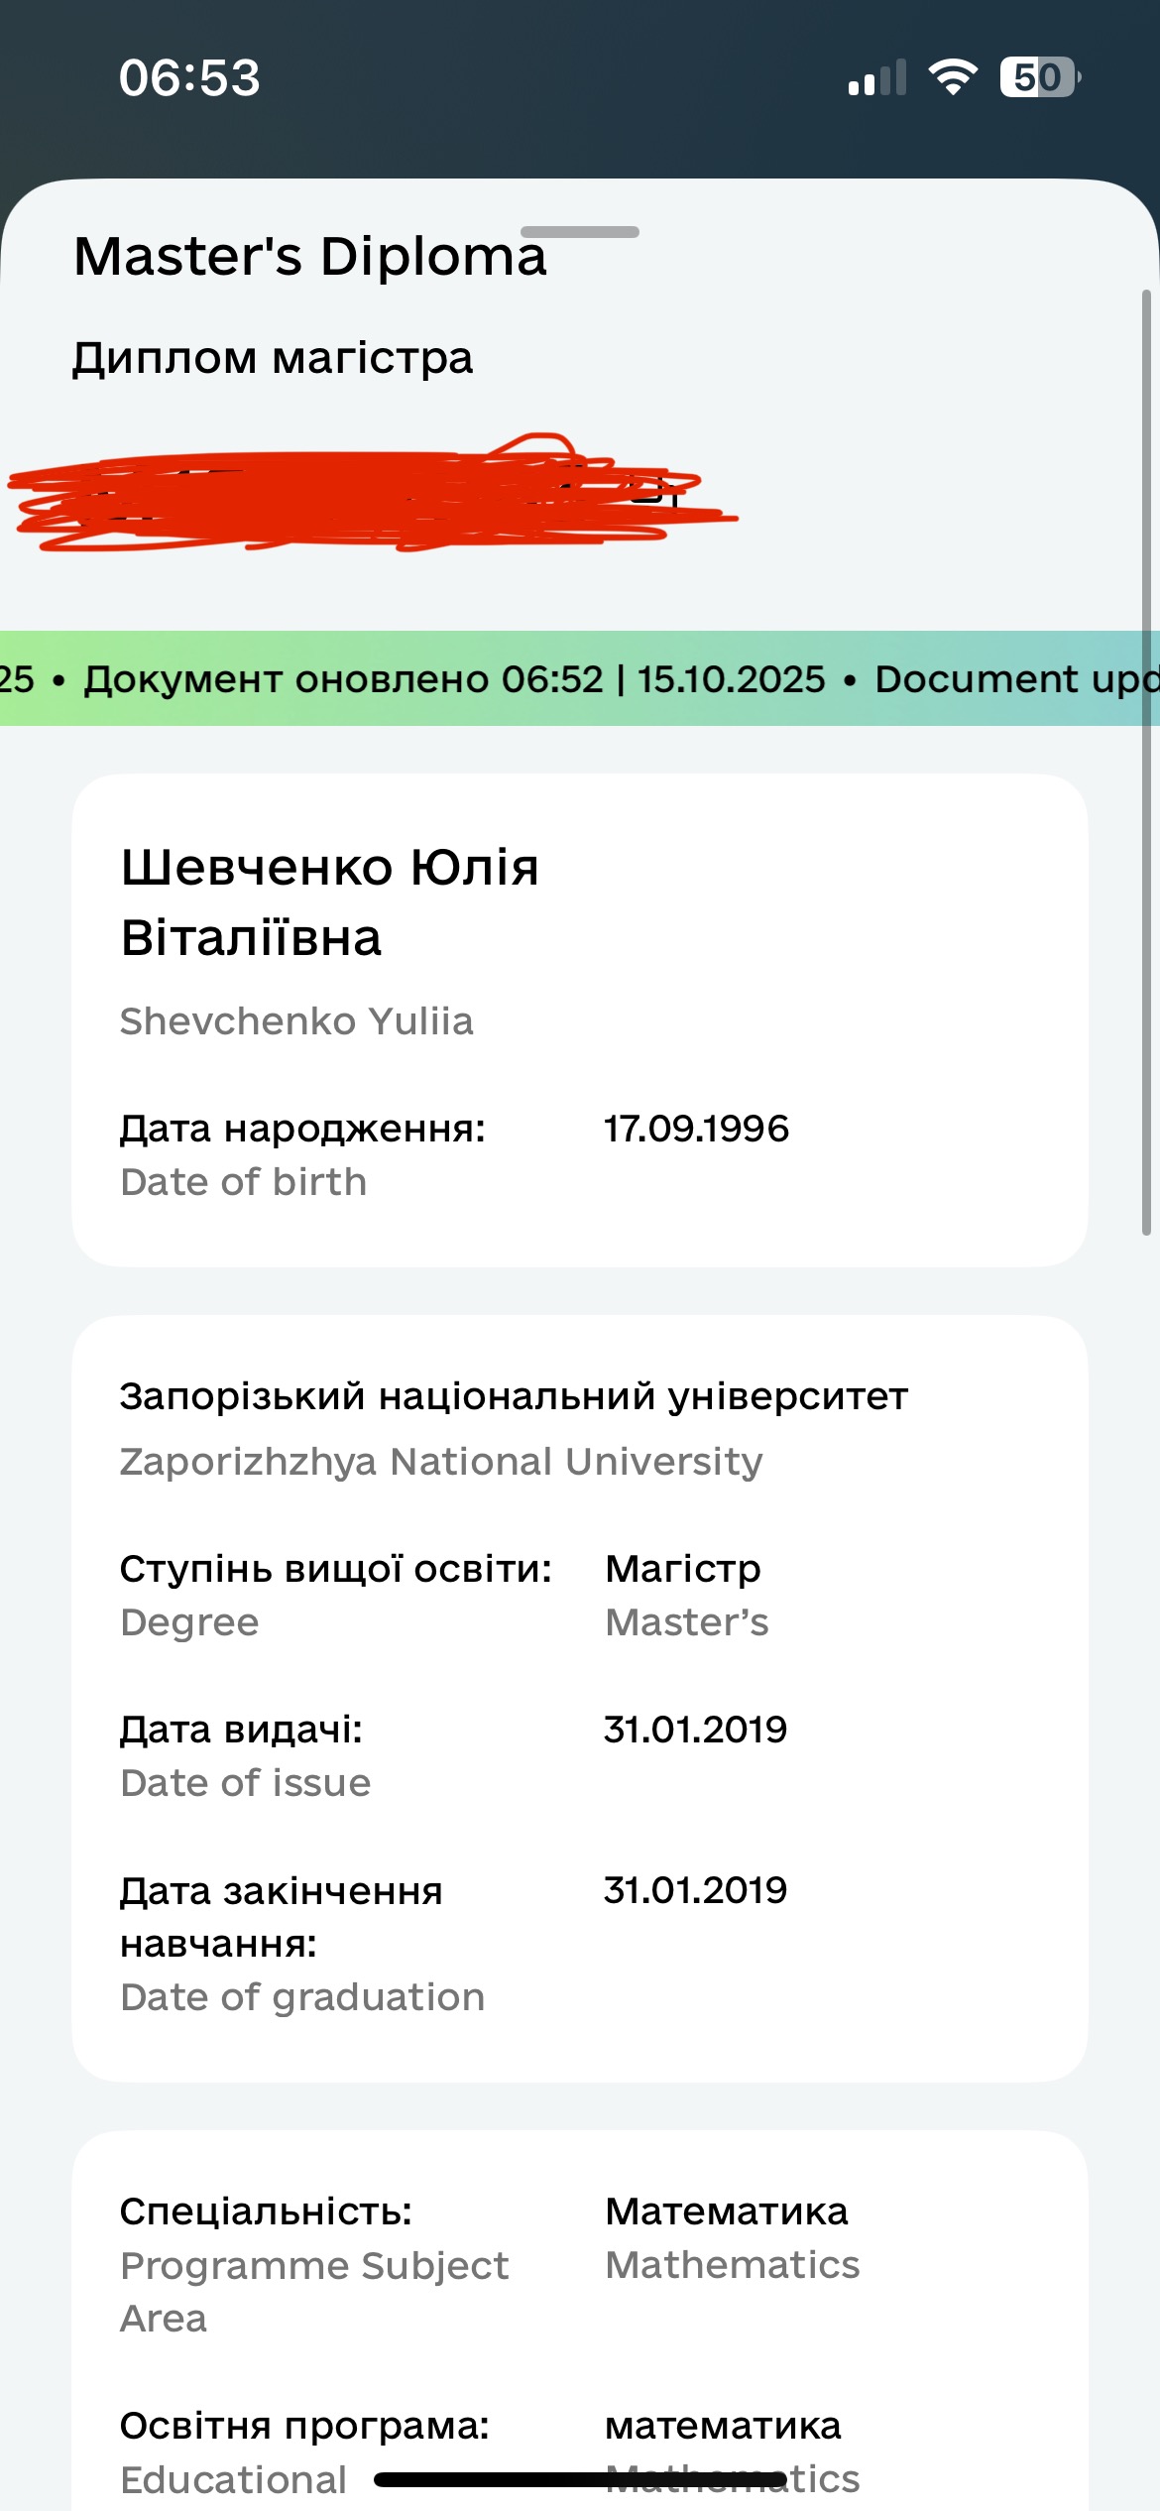Click the vertical scrollbar on the right
The height and width of the screenshot is (2511, 1160).
point(1146,762)
